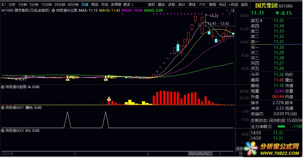Click the 2025年 time axis label
Image resolution: width=304 pixels, height=158 pixels.
(8, 154)
